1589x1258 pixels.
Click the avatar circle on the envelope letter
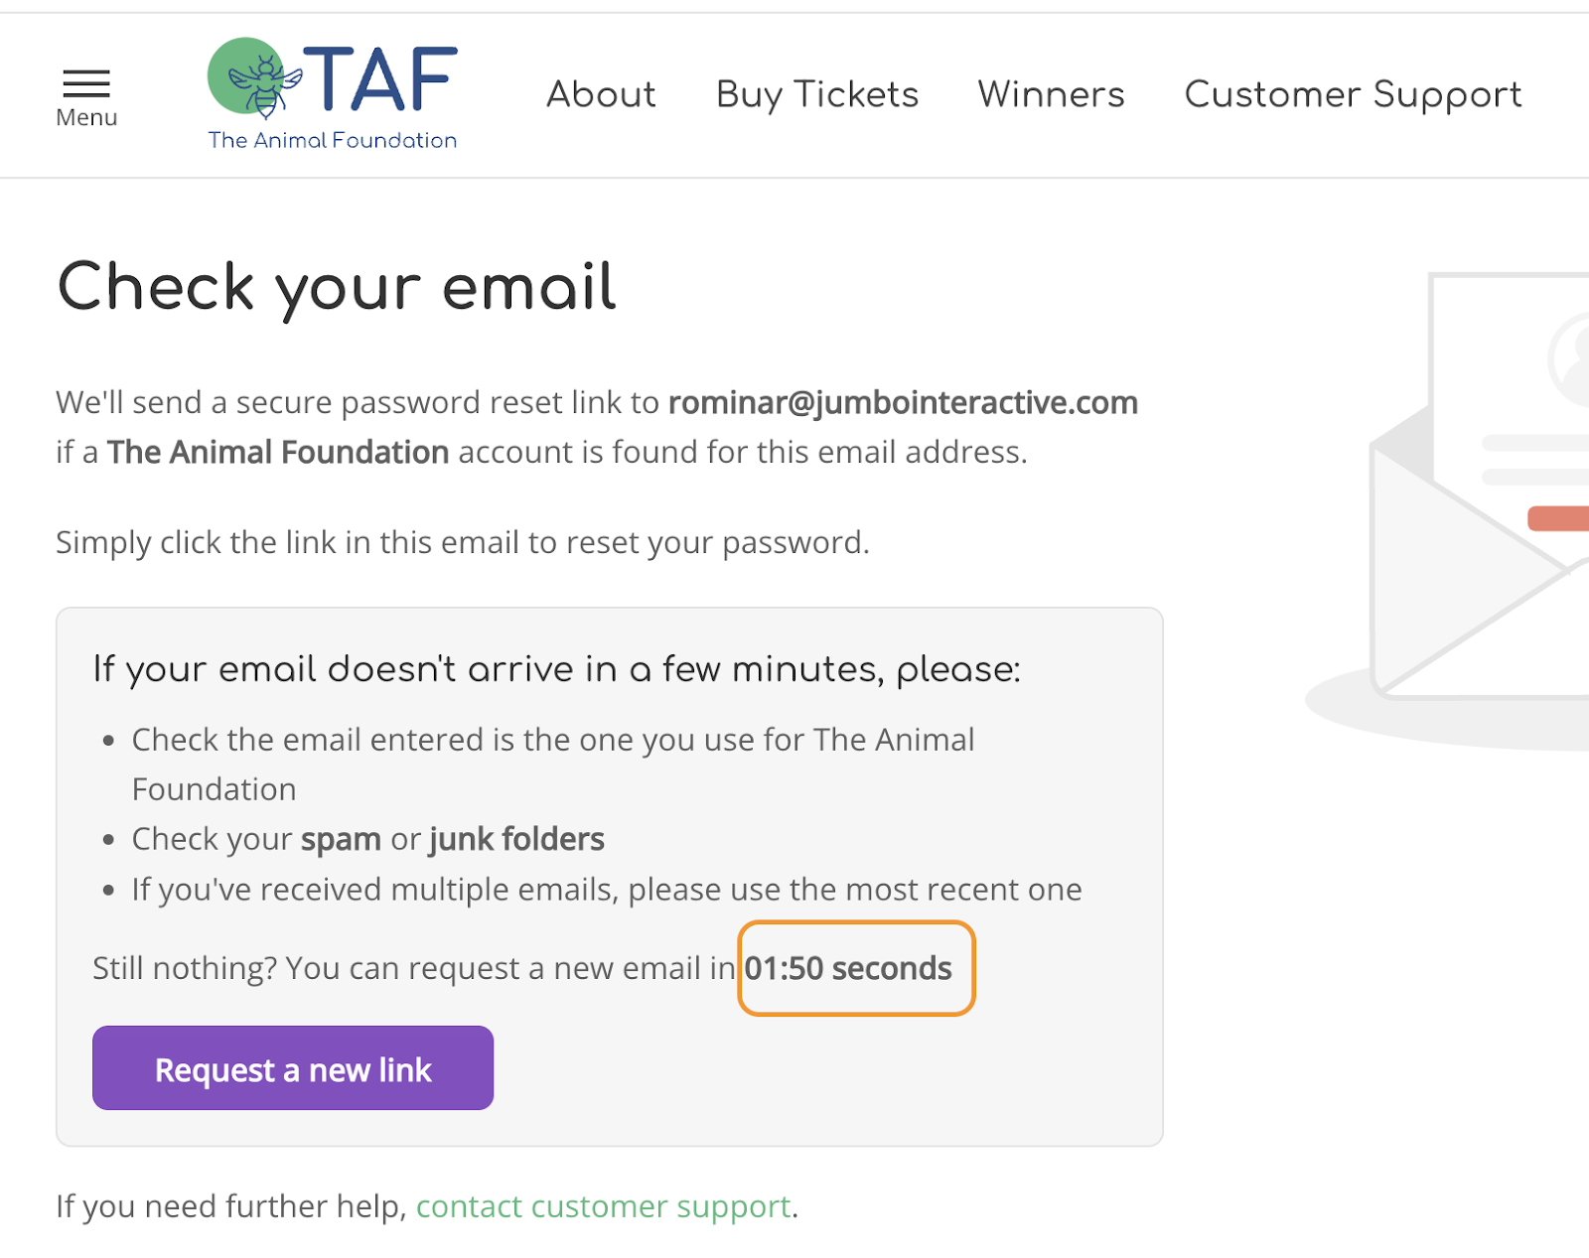click(1571, 359)
